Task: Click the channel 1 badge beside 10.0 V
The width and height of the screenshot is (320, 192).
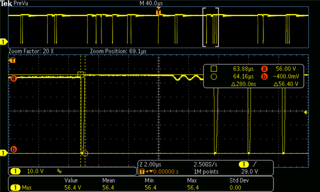Action: [15, 171]
